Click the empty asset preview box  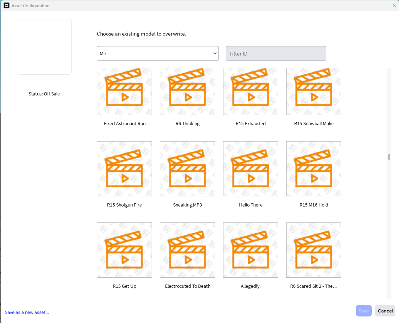click(44, 47)
